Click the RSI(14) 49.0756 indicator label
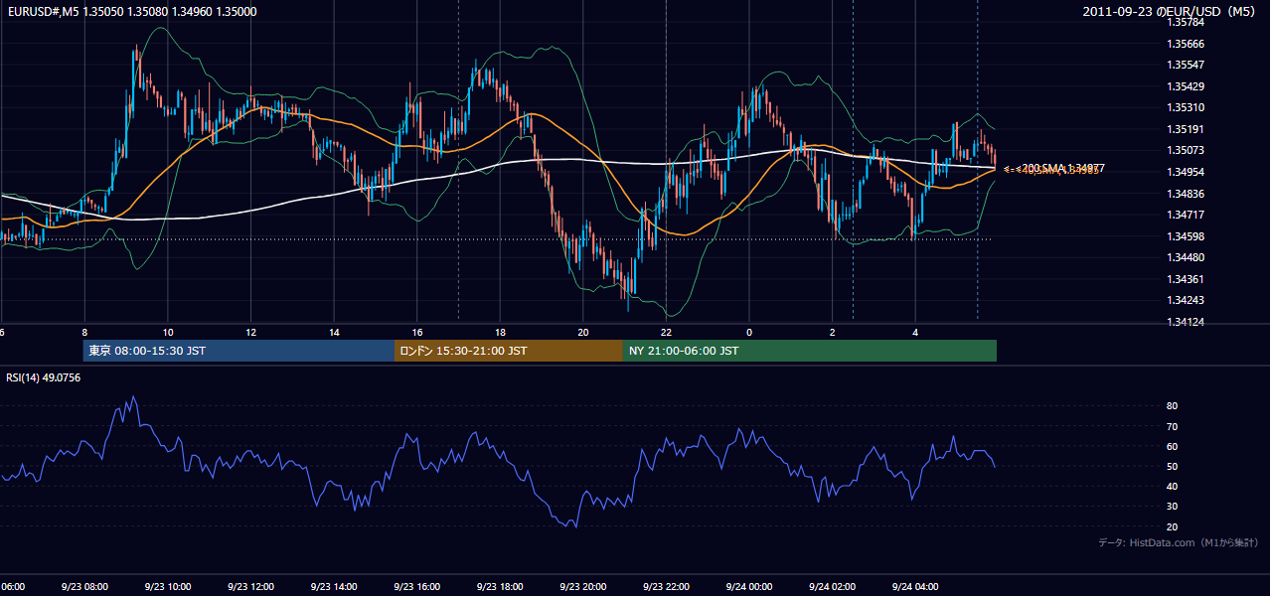Viewport: 1270px width, 596px height. pos(44,377)
